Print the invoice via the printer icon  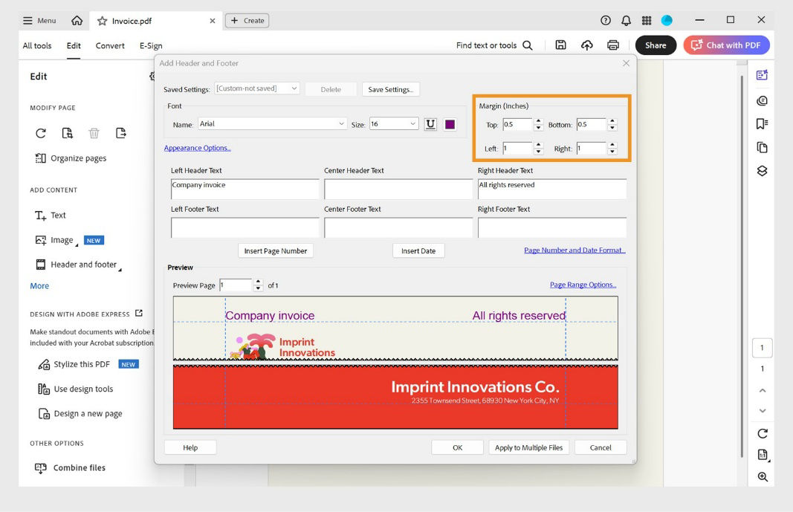[x=612, y=45]
